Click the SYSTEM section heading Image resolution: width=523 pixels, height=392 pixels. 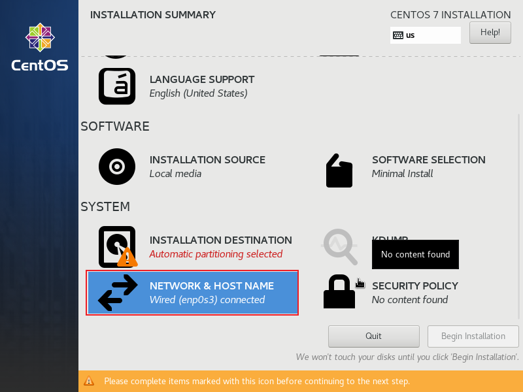tap(105, 207)
